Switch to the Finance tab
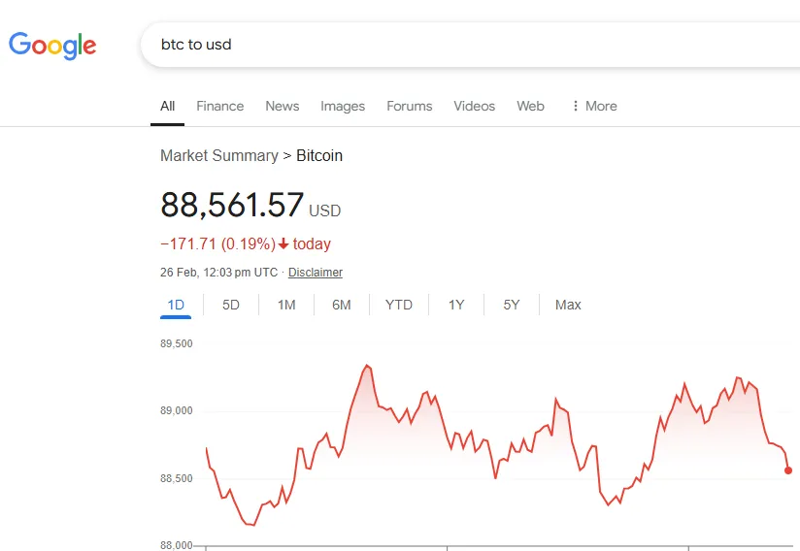The width and height of the screenshot is (800, 551). [x=219, y=106]
